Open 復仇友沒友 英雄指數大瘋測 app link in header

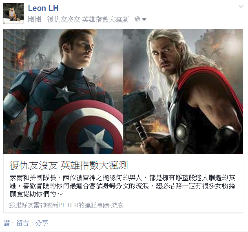pos(88,20)
